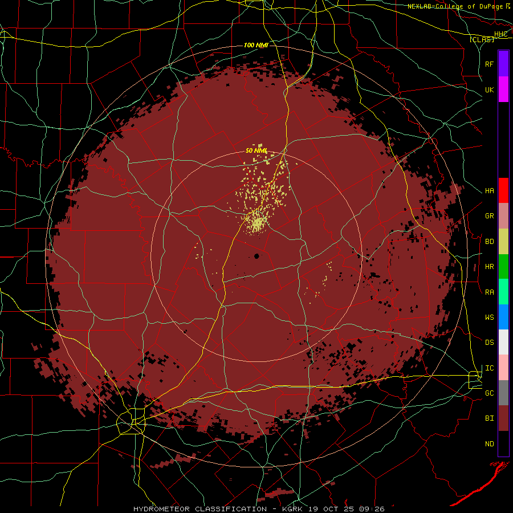Image resolution: width=513 pixels, height=513 pixels.
Task: Click the RF purple legend swatch
Action: pos(503,64)
